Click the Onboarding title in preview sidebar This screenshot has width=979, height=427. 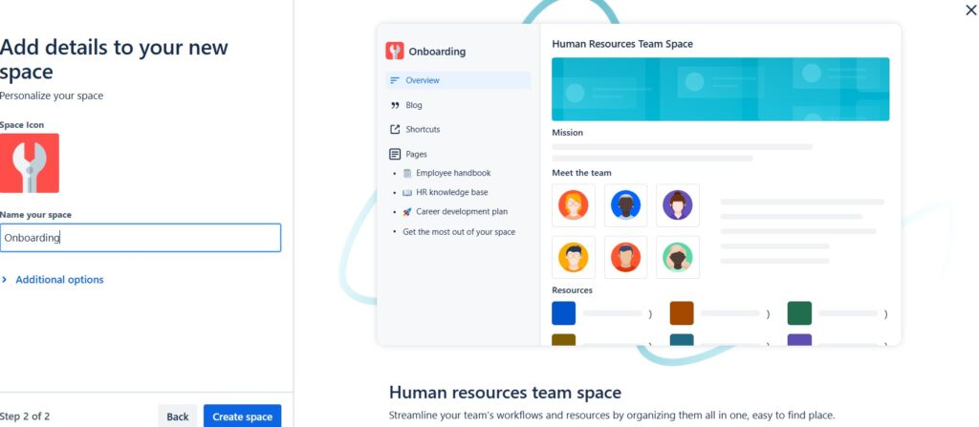[x=437, y=52]
